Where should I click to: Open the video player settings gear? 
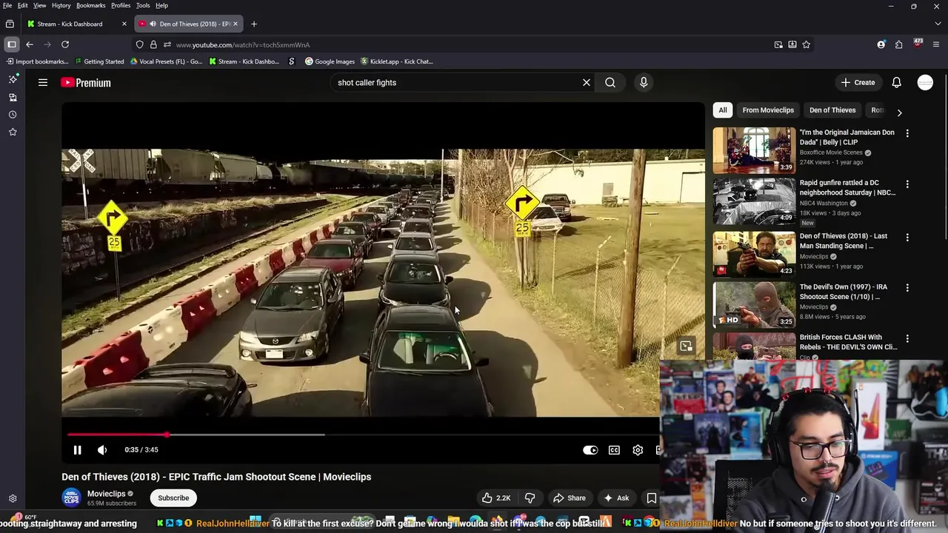click(638, 450)
